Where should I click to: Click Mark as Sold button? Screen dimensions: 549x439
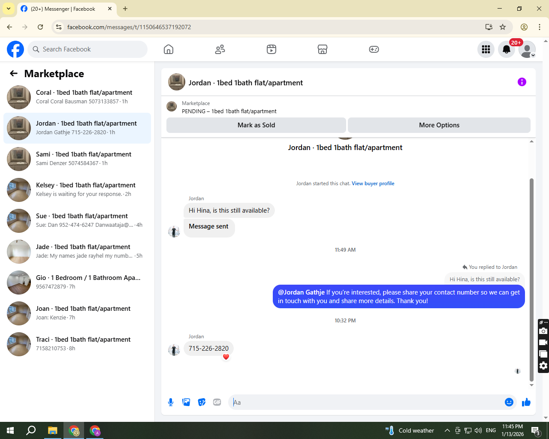(x=256, y=125)
